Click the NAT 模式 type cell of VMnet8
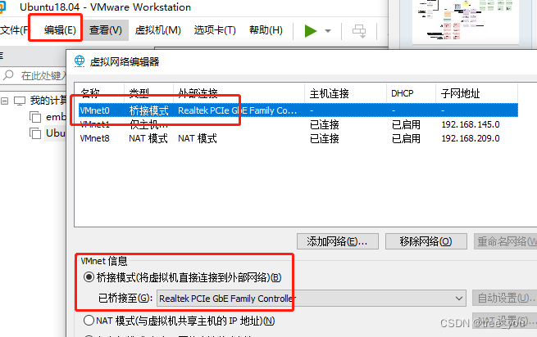 (x=148, y=138)
